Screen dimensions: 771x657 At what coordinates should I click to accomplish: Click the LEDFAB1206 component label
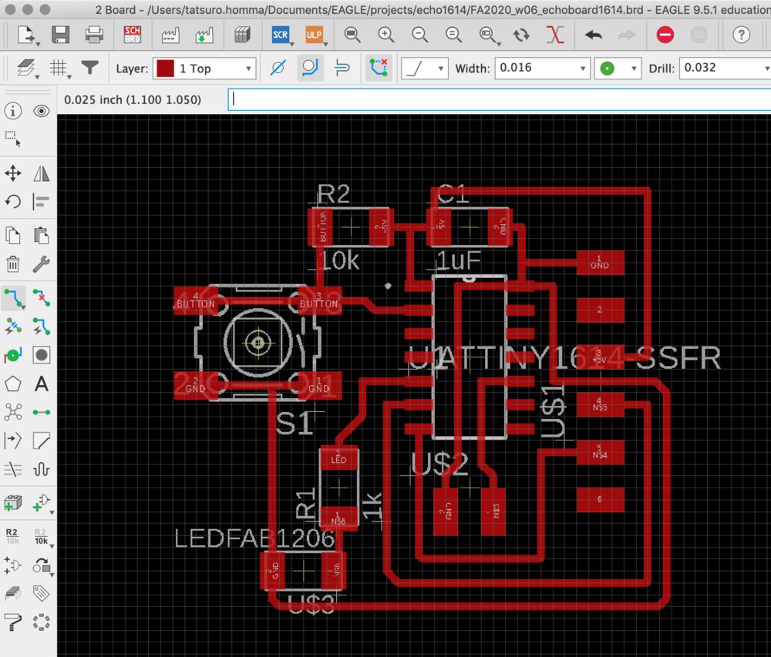(254, 538)
